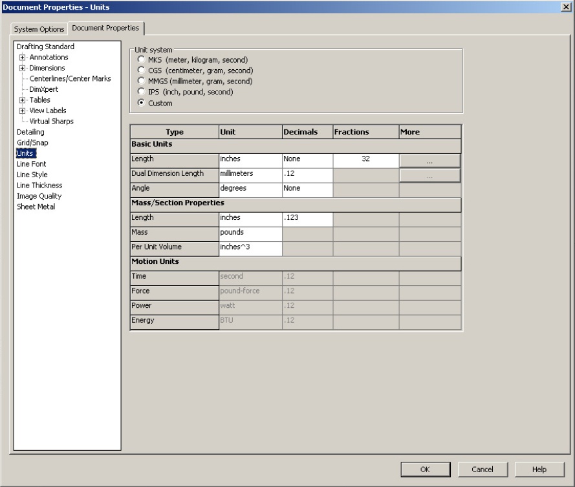Open the Image Quality settings

[x=39, y=196]
